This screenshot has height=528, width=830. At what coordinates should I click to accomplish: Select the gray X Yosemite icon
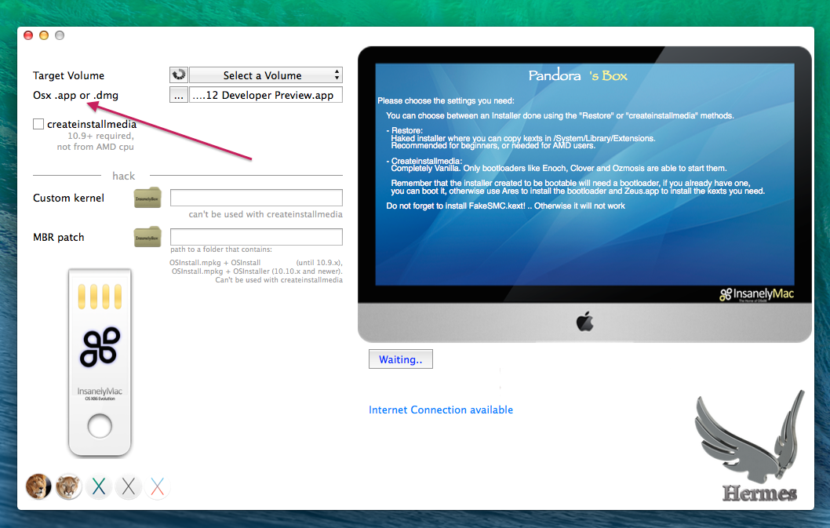(128, 486)
